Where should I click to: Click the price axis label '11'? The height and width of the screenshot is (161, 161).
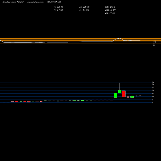tap(153, 97)
